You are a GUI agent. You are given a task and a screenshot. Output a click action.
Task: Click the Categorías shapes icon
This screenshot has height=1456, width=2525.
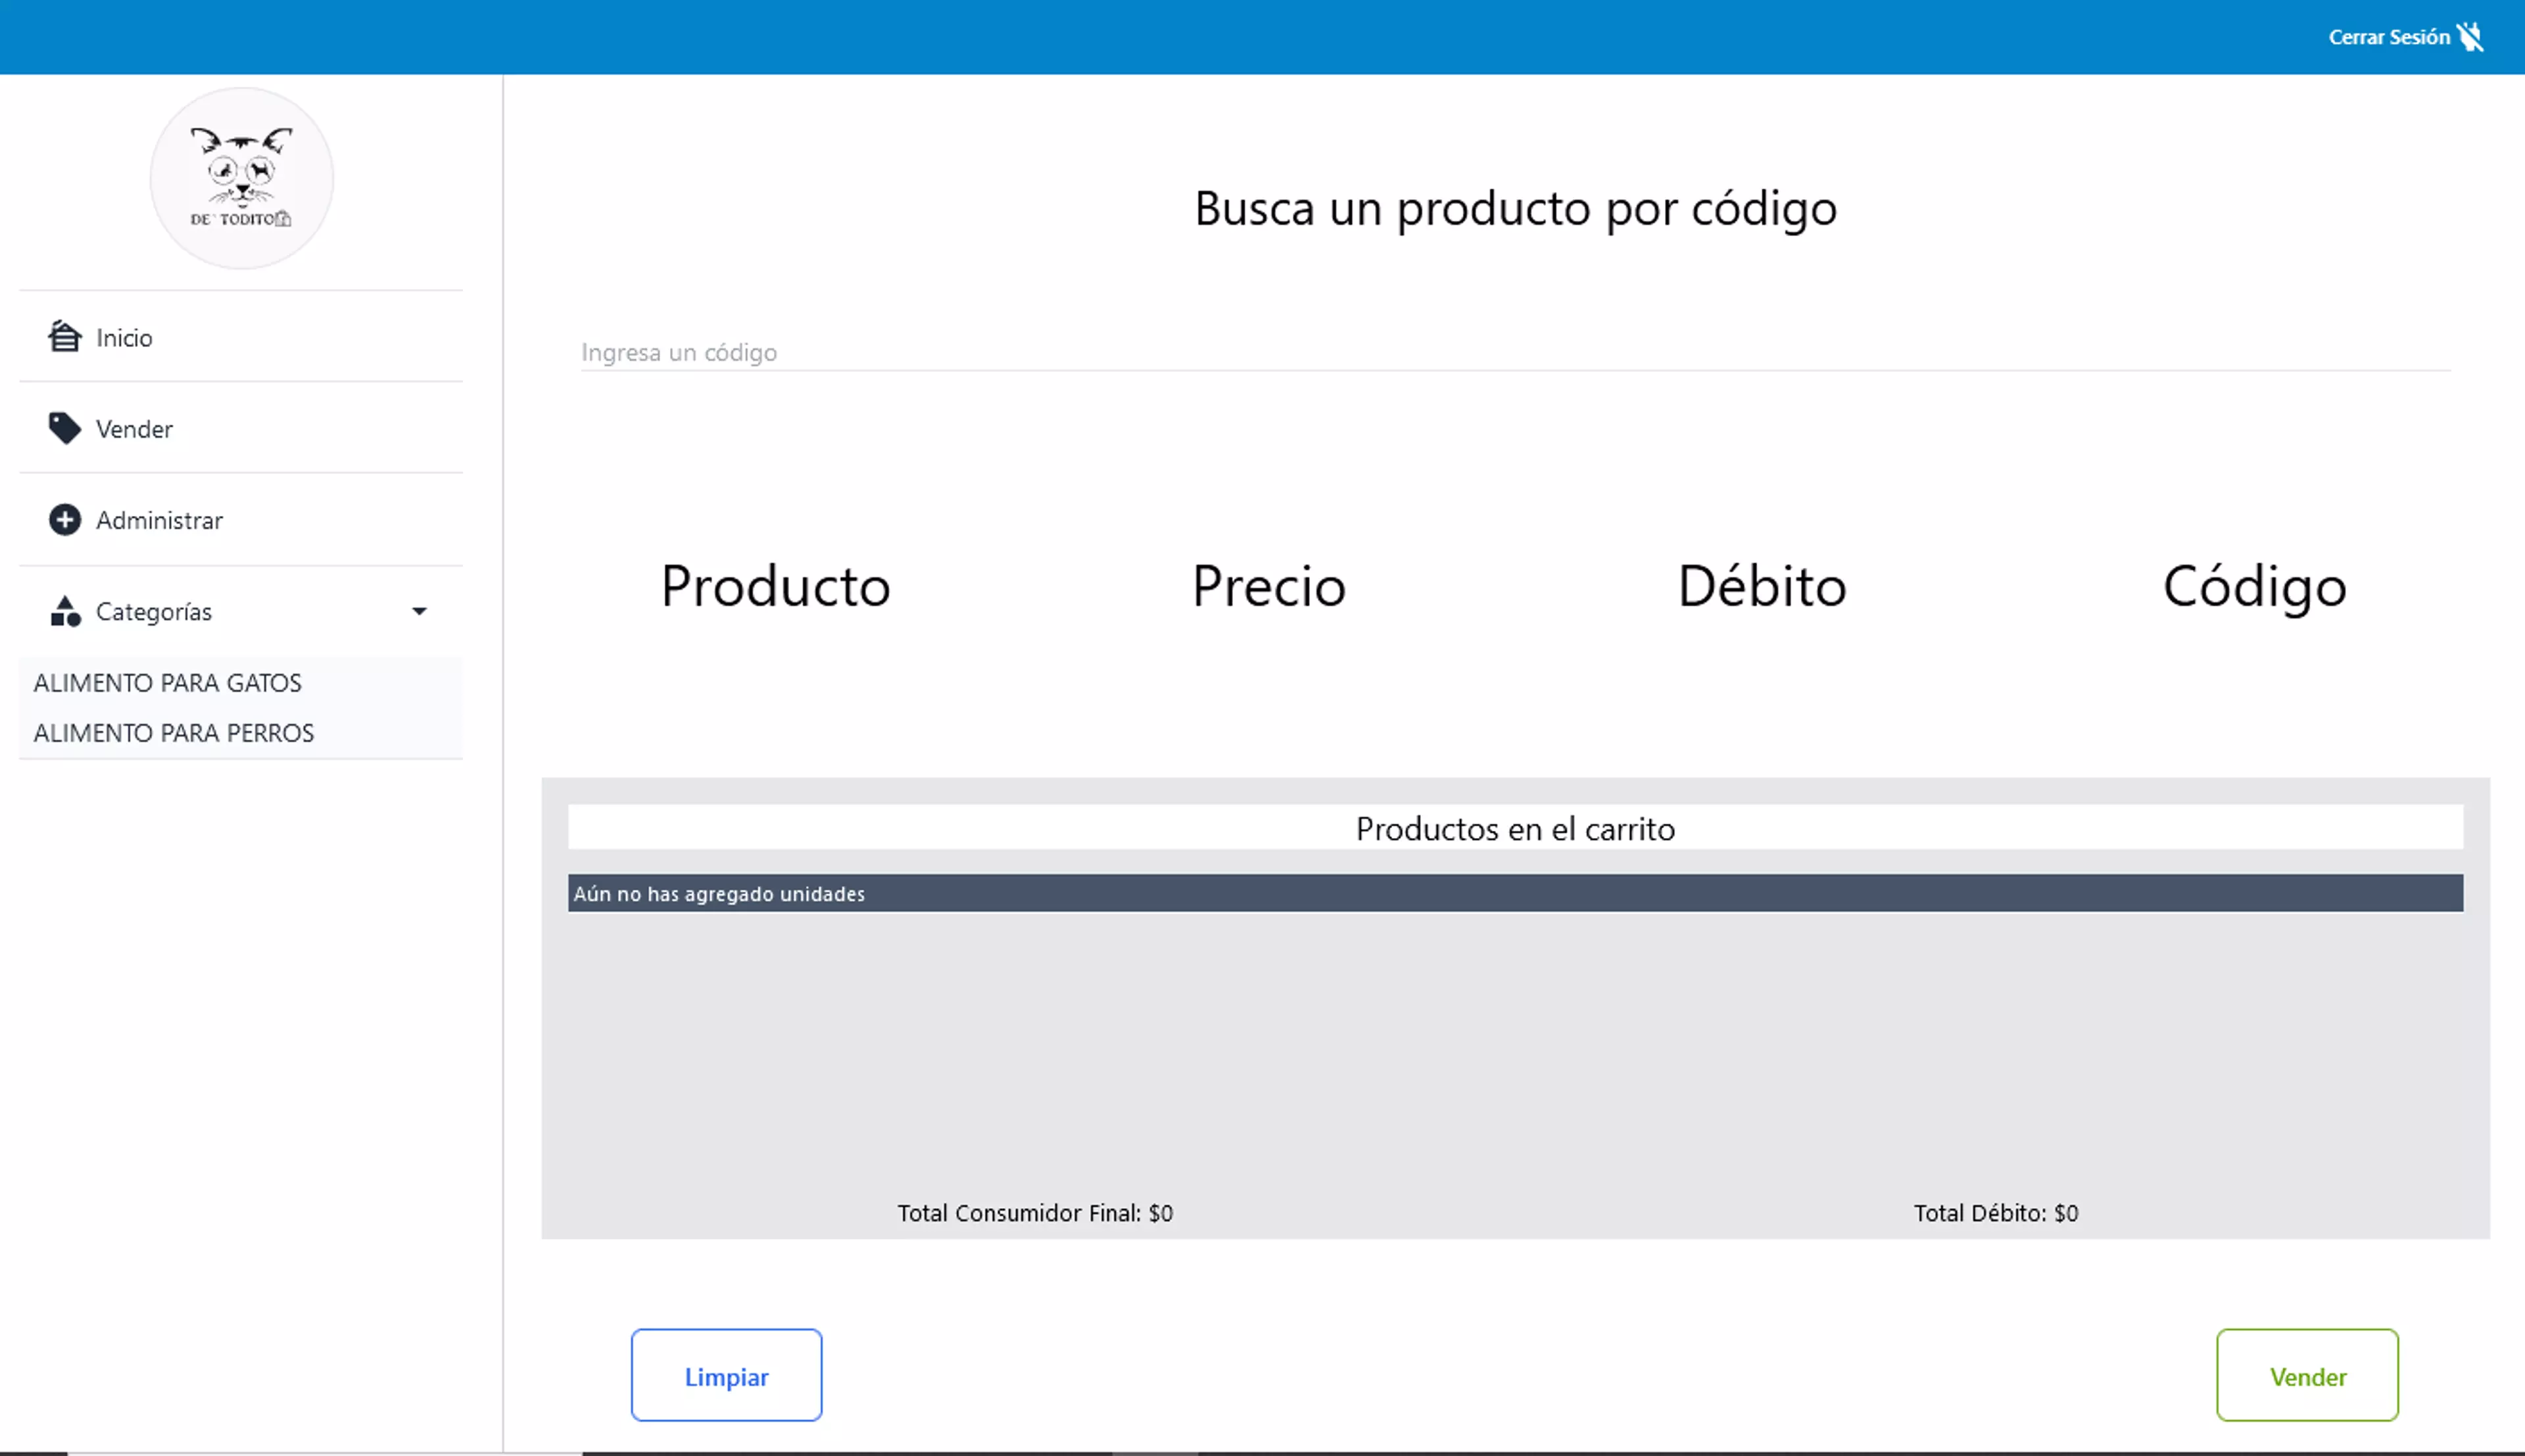point(65,611)
